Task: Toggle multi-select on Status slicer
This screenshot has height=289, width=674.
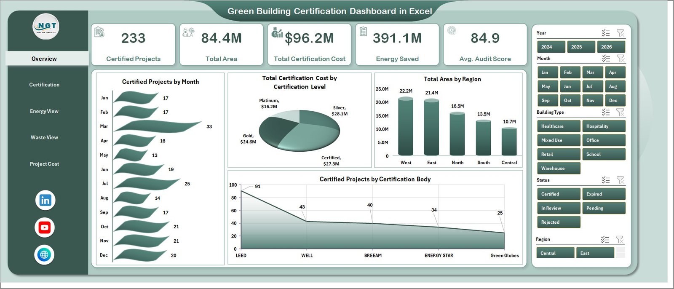Action: click(x=606, y=180)
